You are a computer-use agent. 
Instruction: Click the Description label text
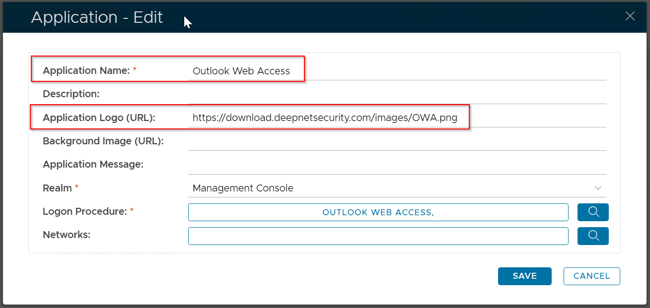[x=71, y=94]
